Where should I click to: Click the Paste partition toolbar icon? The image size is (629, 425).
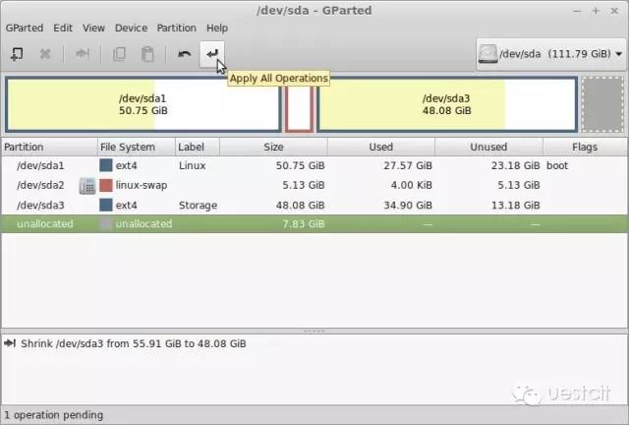(x=147, y=54)
